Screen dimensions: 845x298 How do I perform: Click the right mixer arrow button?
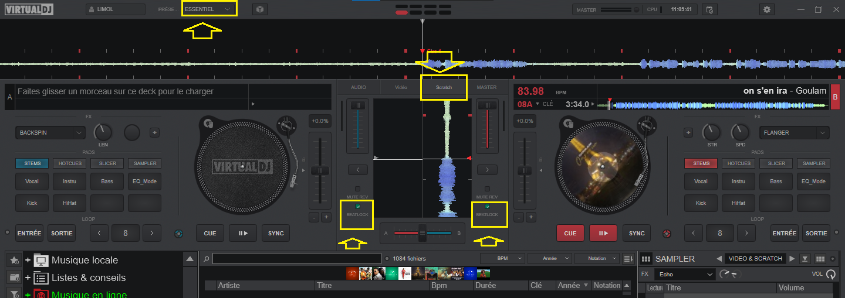486,170
